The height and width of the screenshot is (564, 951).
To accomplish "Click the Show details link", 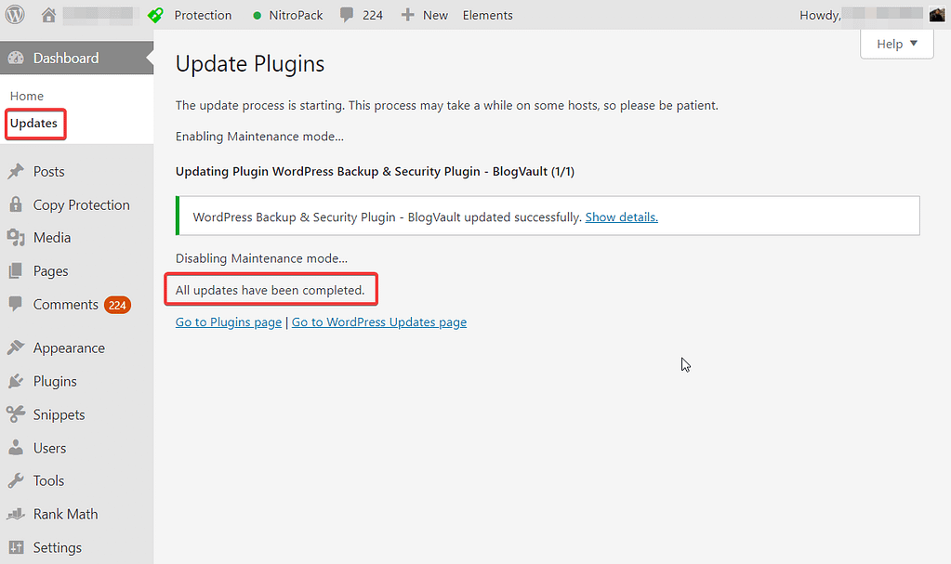I will click(x=622, y=217).
